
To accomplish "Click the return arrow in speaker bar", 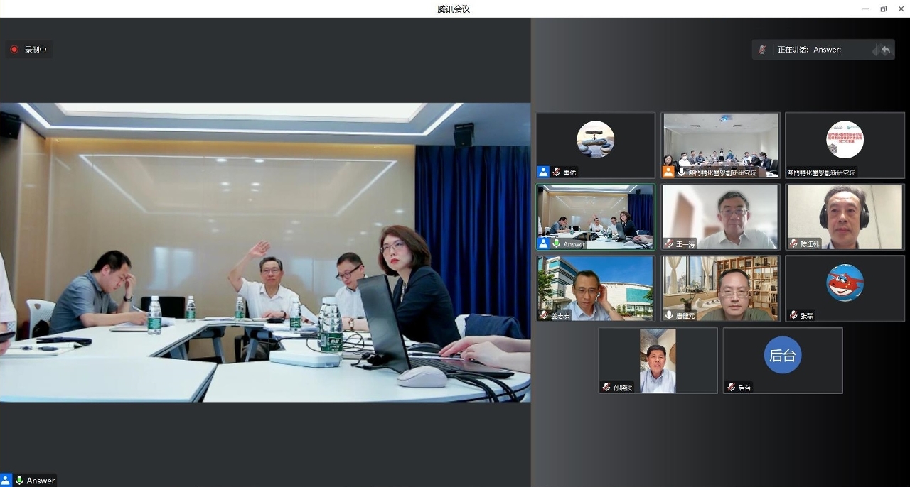I will point(885,50).
